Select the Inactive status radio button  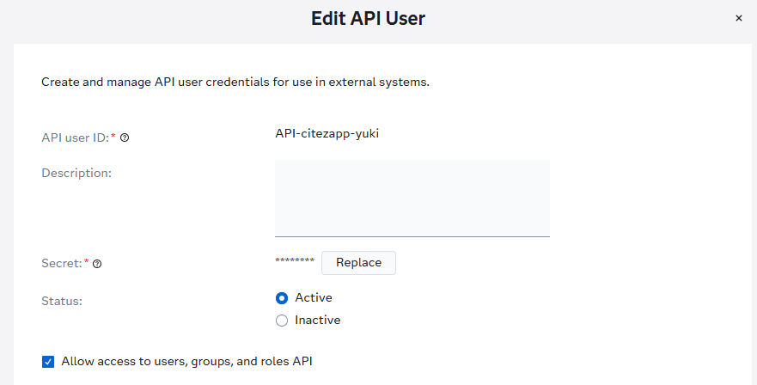pyautogui.click(x=282, y=321)
